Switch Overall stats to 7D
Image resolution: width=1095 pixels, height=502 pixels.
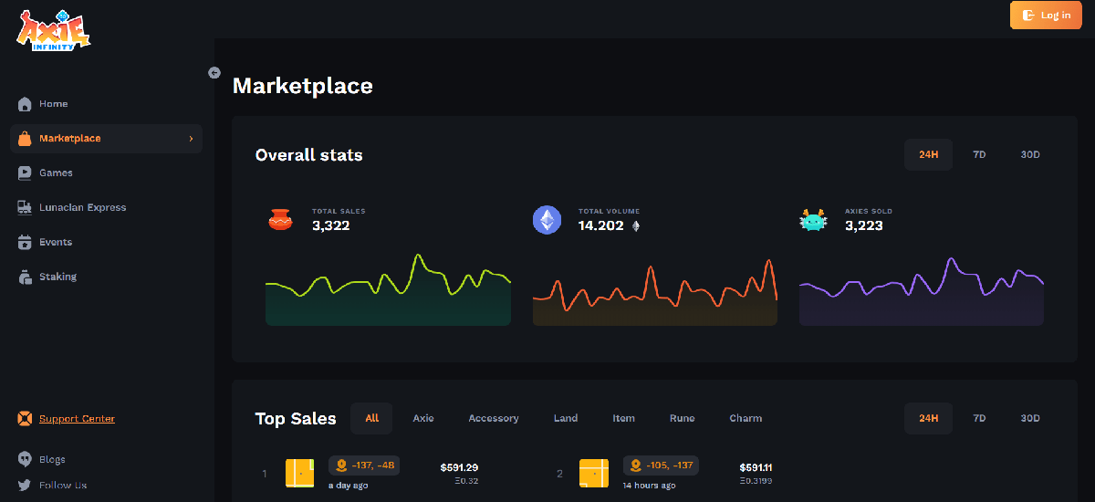coord(979,155)
